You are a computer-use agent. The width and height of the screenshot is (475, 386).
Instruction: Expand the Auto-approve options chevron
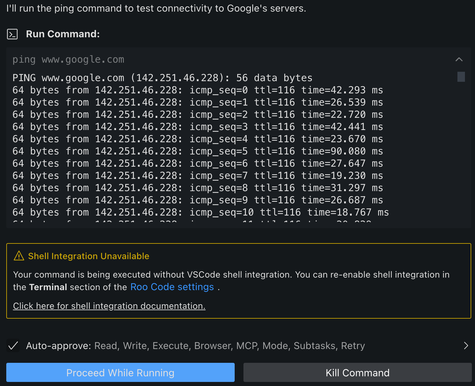[466, 346]
